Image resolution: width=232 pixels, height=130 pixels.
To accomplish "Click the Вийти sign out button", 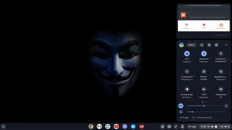I will pyautogui.click(x=191, y=45).
